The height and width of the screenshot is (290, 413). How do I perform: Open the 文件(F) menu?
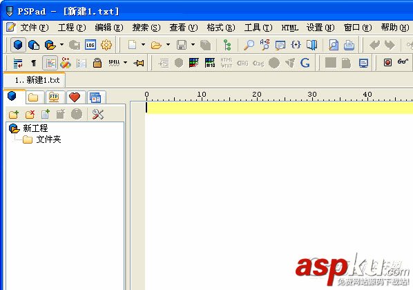click(35, 28)
